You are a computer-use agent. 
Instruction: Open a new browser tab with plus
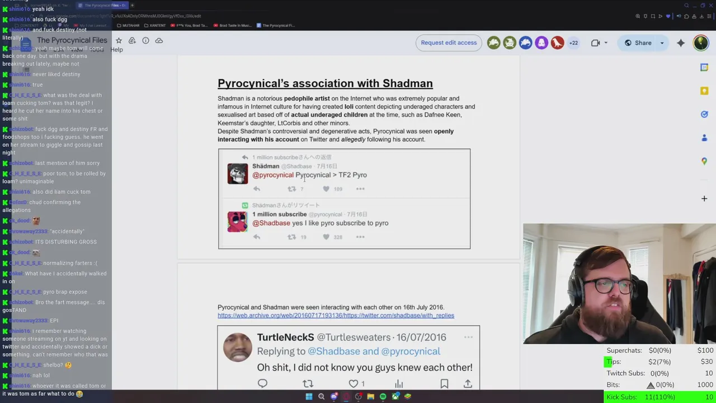[132, 5]
